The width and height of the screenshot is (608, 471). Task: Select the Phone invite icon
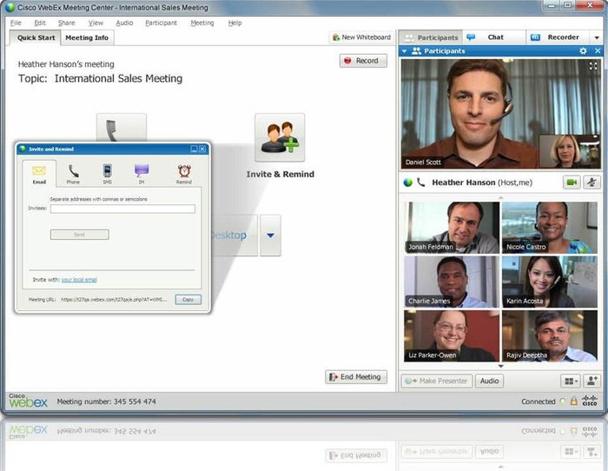[x=73, y=174]
